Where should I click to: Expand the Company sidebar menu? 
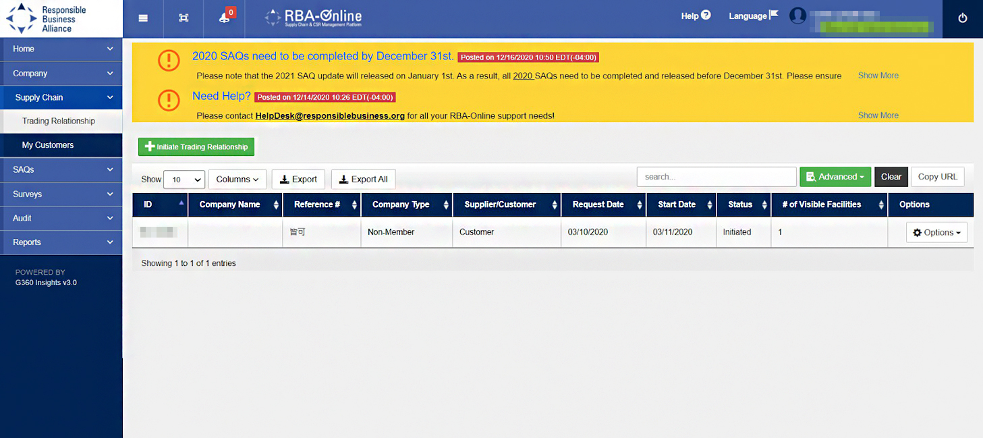[61, 73]
